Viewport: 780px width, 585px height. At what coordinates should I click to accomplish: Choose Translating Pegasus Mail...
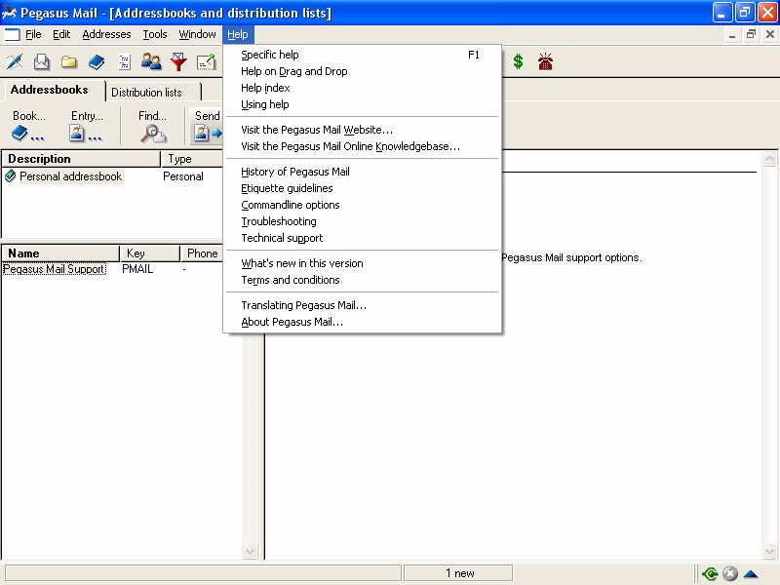(362, 305)
